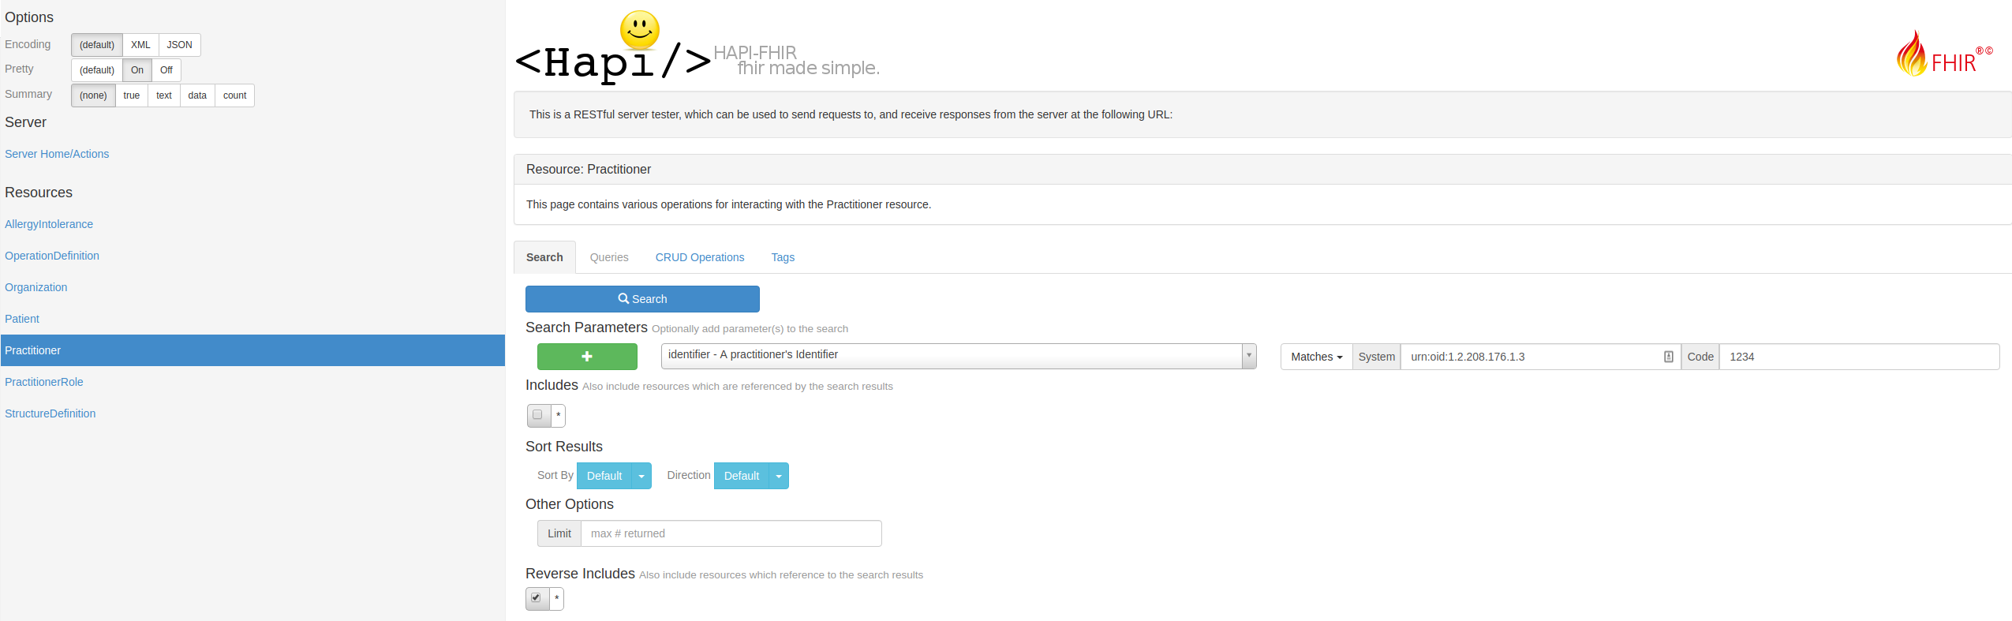Set Summary to count
The width and height of the screenshot is (2012, 621).
pos(234,95)
